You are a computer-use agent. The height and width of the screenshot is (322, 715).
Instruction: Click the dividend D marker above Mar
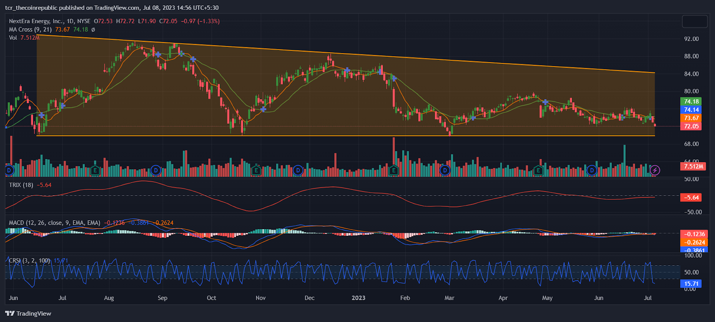[445, 170]
